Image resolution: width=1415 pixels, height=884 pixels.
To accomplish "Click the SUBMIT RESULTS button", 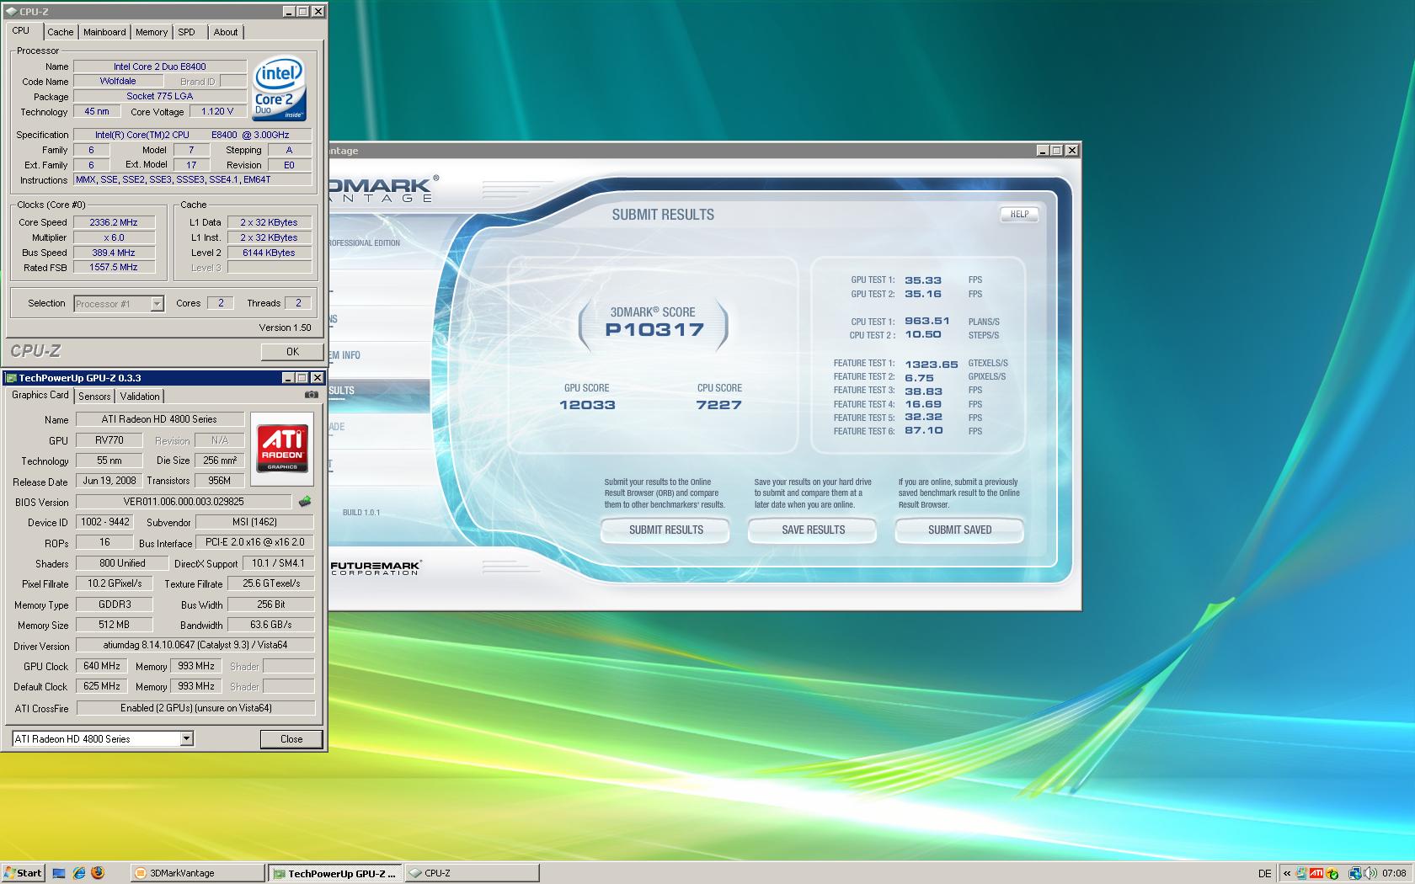I will click(665, 530).
